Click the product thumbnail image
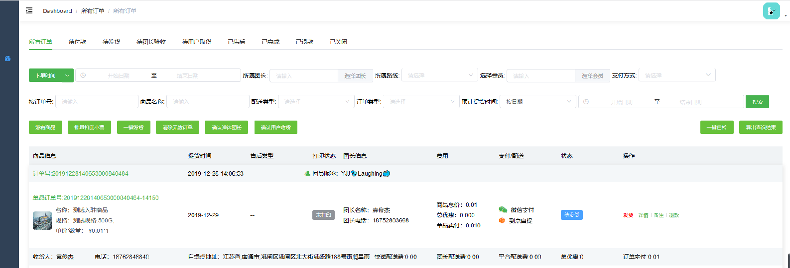The image size is (790, 268). (x=42, y=220)
